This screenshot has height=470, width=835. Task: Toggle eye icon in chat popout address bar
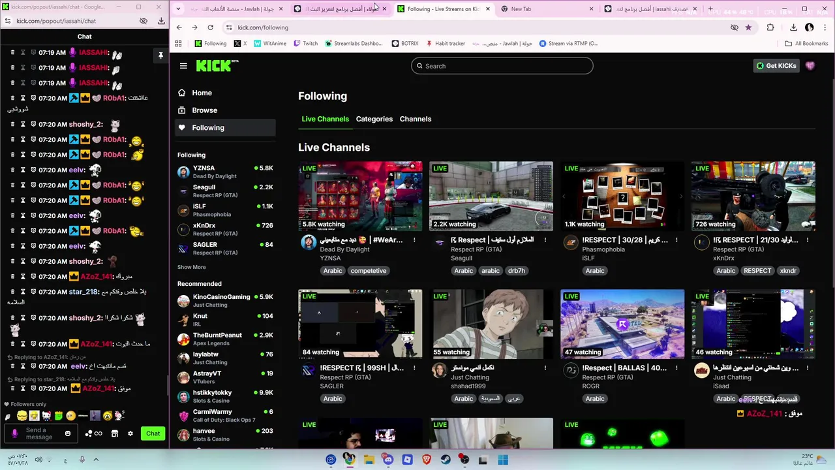(x=144, y=21)
